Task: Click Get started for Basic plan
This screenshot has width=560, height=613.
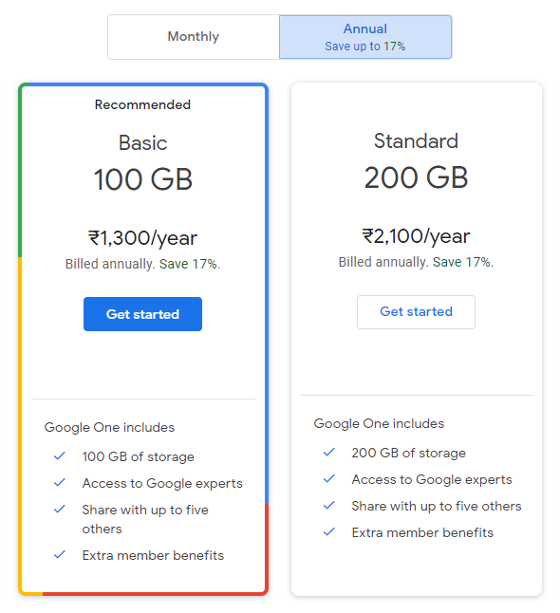Action: pos(142,314)
